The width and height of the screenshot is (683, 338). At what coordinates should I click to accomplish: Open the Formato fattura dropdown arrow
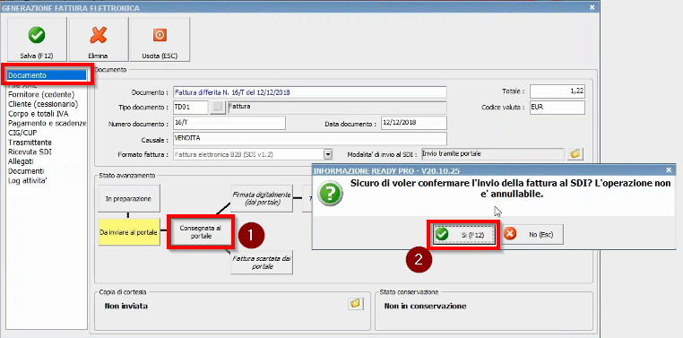[x=328, y=154]
